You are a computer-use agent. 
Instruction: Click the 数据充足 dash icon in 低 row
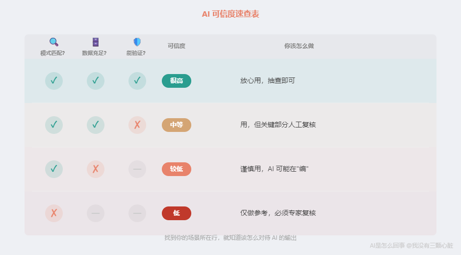click(96, 213)
